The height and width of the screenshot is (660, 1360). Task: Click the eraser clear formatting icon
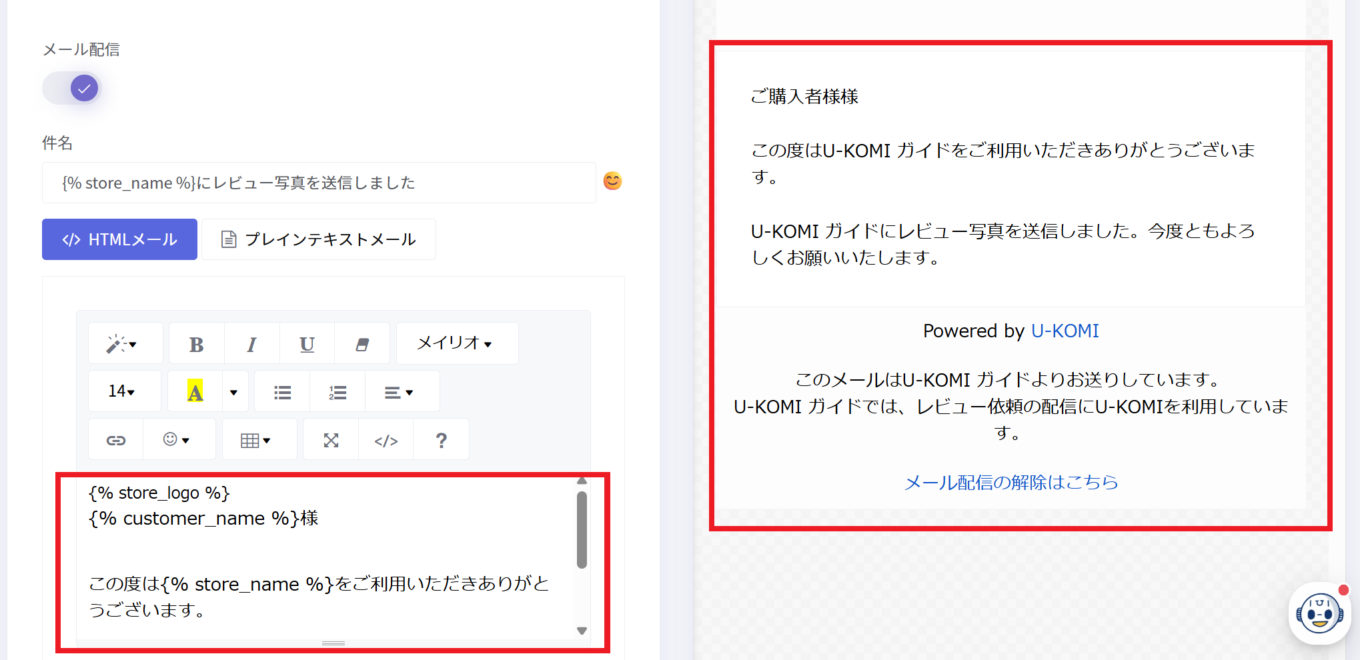tap(362, 344)
